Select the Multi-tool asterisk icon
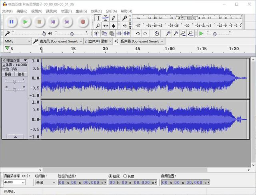This screenshot has height=195, width=256. (x=113, y=26)
